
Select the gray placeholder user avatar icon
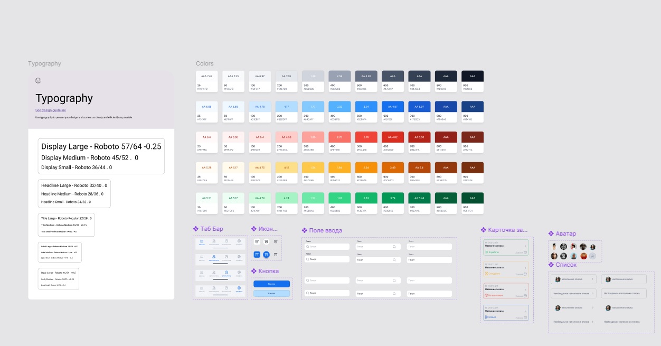(x=592, y=256)
